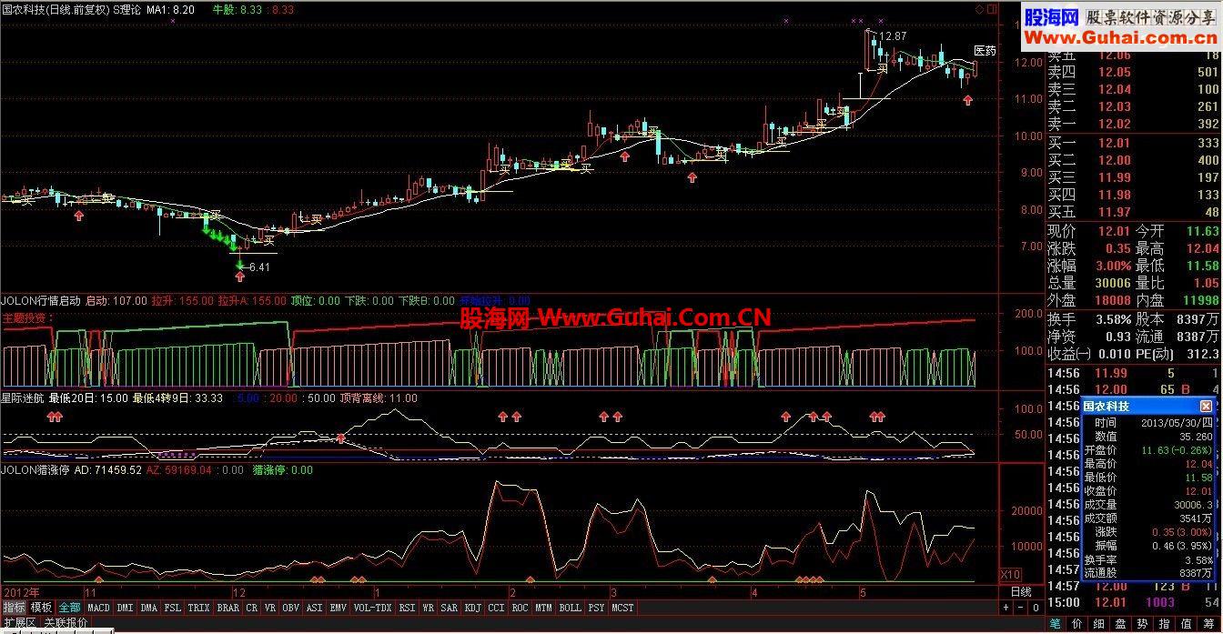This screenshot has width=1223, height=634.
Task: Close the 国农科技 info popup
Action: [x=1206, y=407]
